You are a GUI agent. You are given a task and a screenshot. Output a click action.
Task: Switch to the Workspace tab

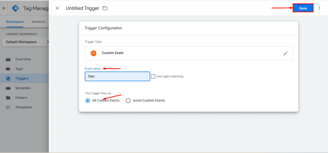(15, 22)
